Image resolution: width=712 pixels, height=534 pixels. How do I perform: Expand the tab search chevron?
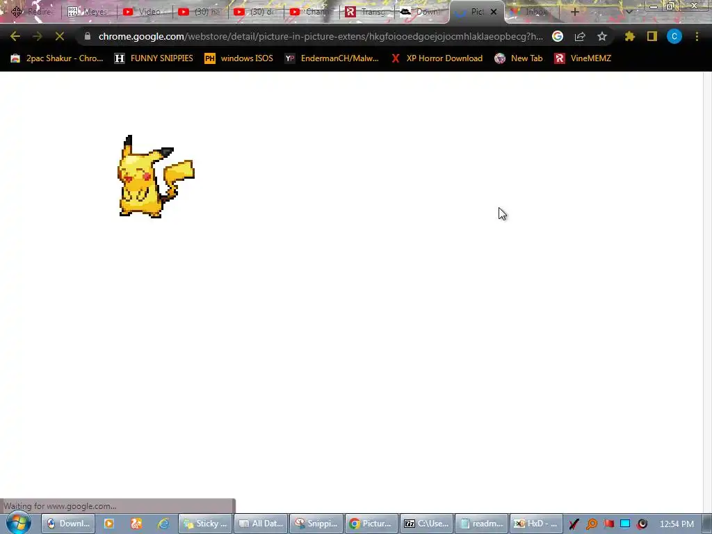coord(629,13)
